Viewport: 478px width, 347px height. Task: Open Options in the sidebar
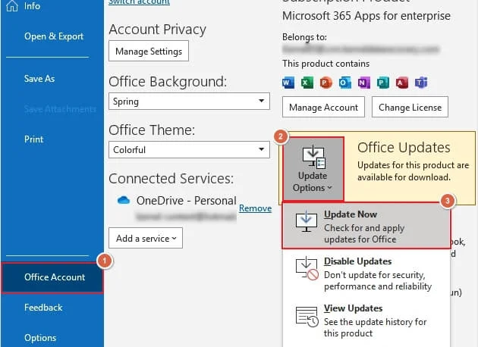click(x=40, y=338)
